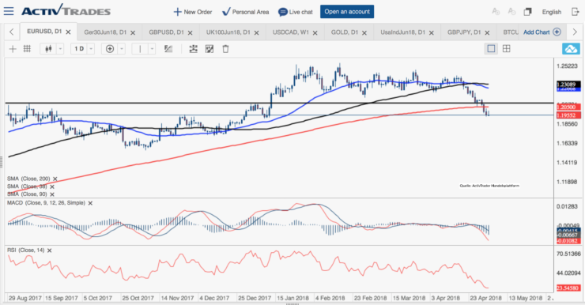Click Open an account button
This screenshot has height=305, width=585.
coord(347,12)
